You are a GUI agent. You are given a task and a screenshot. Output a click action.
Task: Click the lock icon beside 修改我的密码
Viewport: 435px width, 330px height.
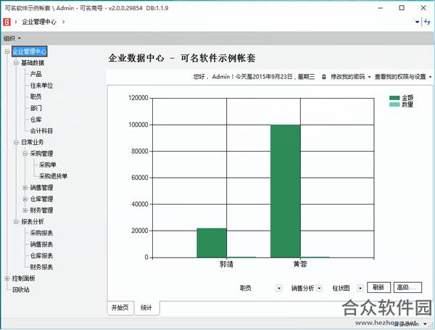(324, 77)
